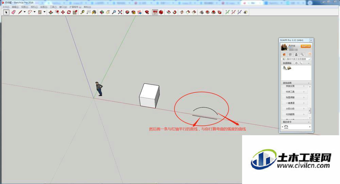Activate the Scale tool
Screen dimensions: 340x184
click(75, 12)
